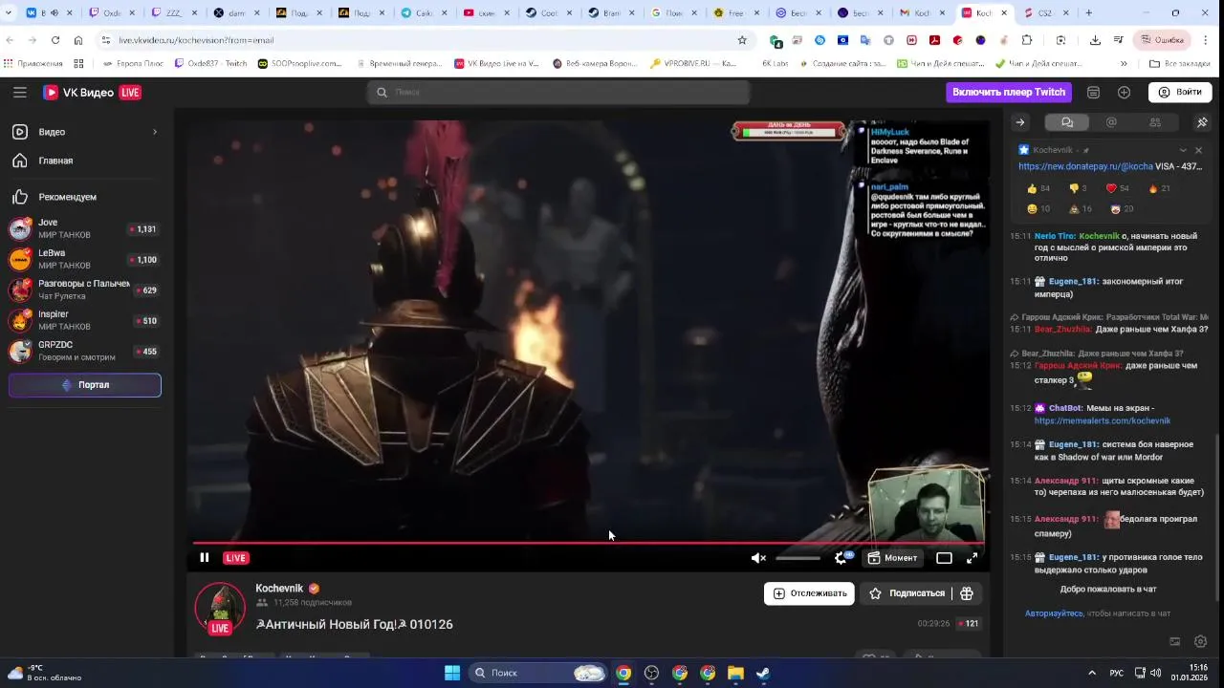
Task: Unmute the stream volume speaker icon
Action: point(758,558)
